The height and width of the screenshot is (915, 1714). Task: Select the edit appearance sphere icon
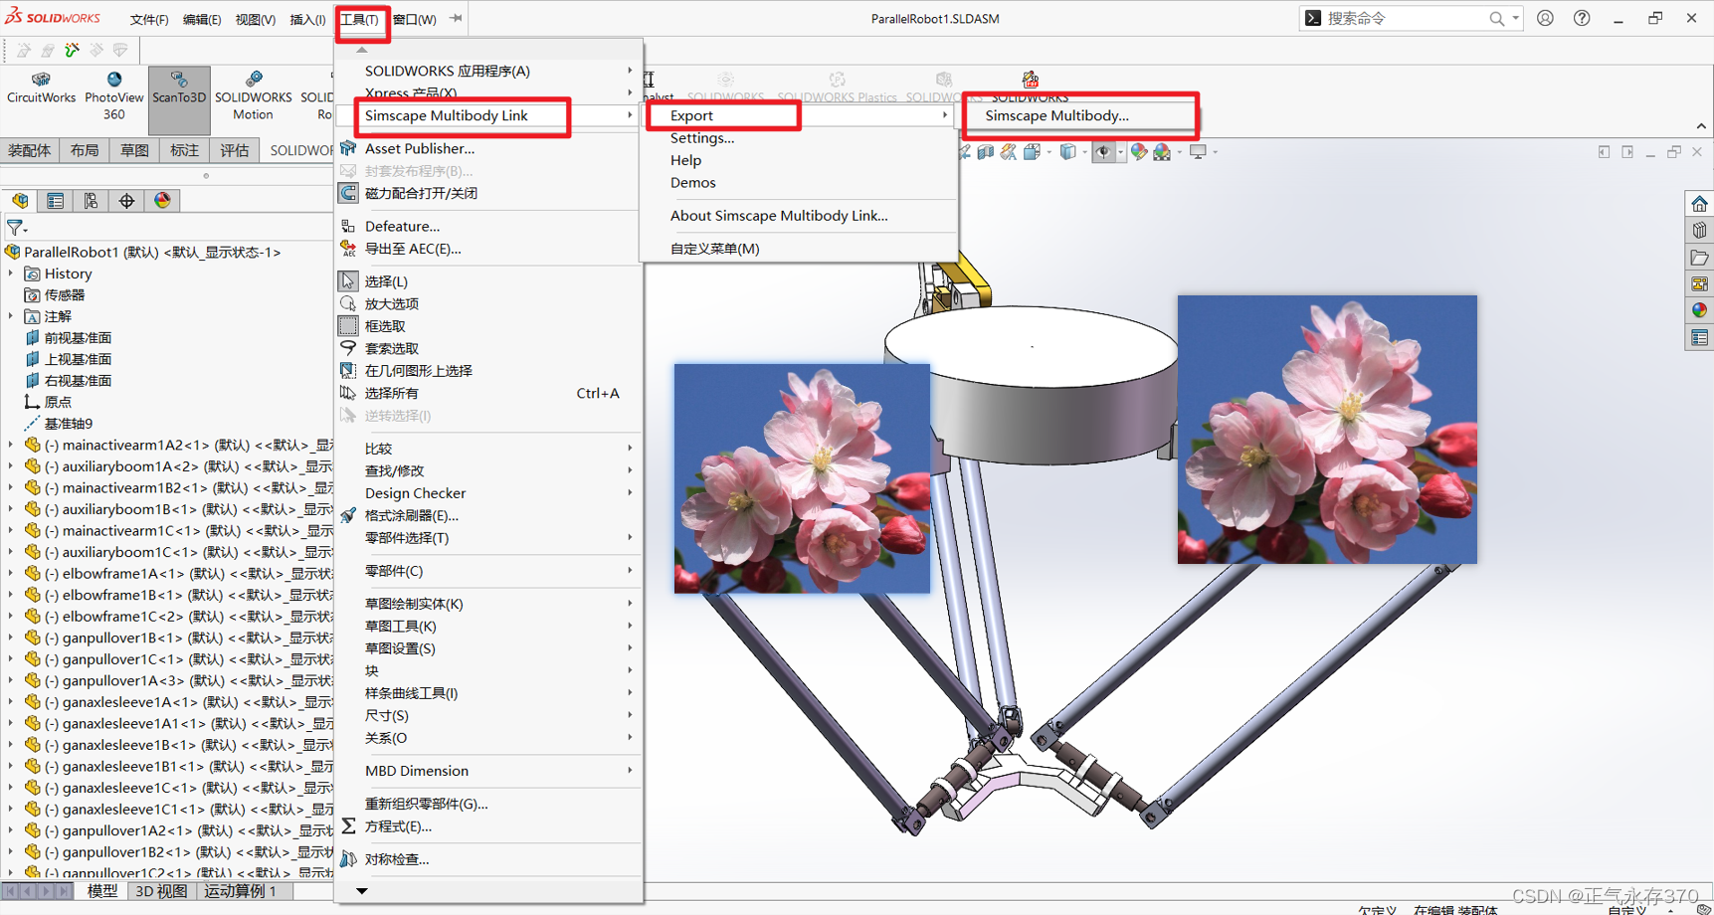1140,151
